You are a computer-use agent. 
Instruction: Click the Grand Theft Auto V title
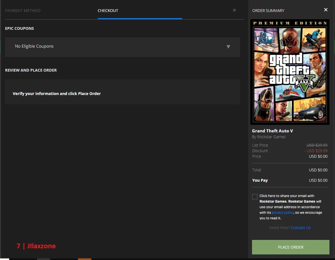(x=273, y=131)
